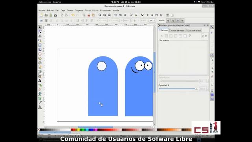The height and width of the screenshot is (142, 252).
Task: Click the Undo icon
Action: (73, 15)
